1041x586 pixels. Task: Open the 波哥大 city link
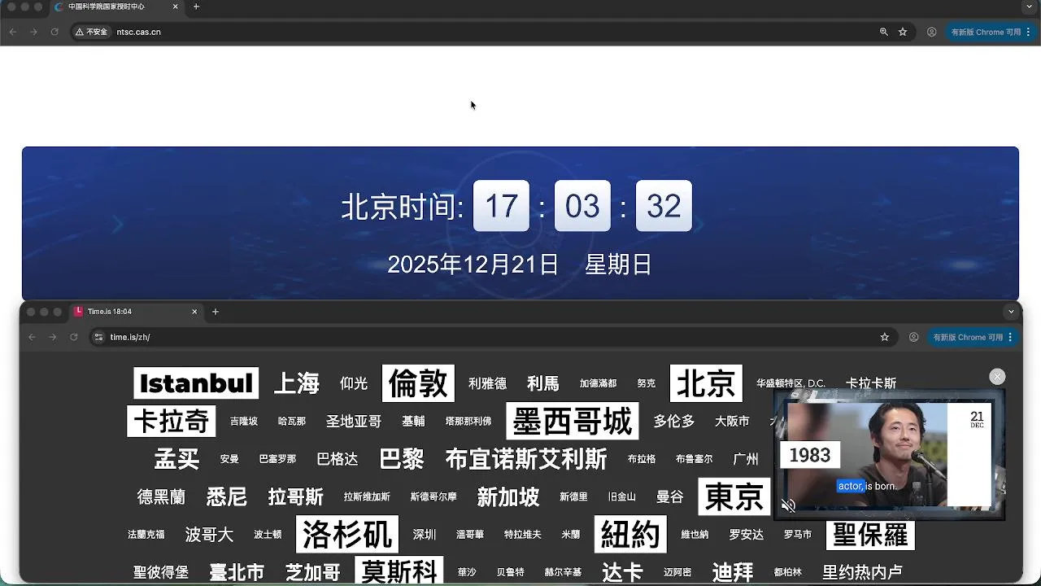coord(209,535)
